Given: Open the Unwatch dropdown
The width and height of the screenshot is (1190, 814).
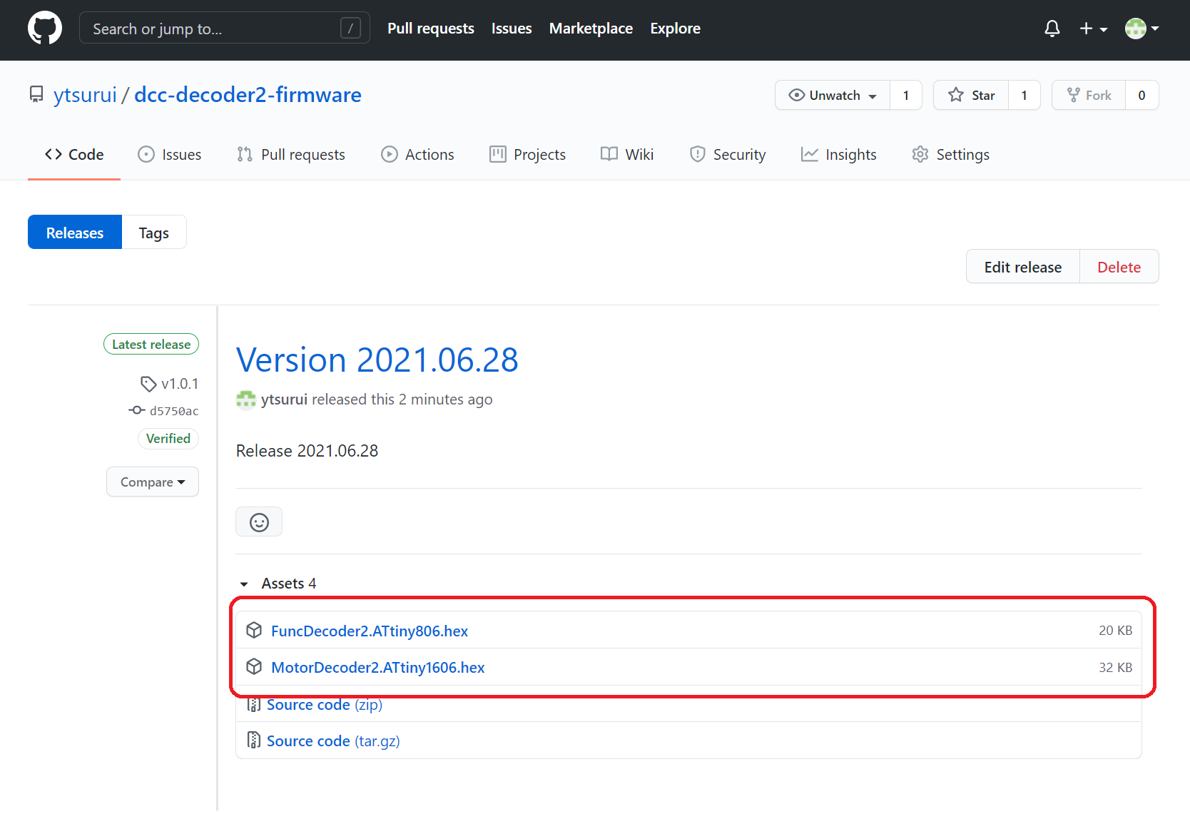Looking at the screenshot, I should (833, 96).
